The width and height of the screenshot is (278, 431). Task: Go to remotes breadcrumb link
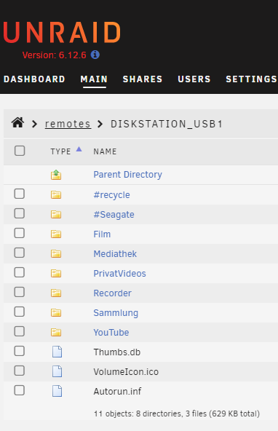coord(68,124)
